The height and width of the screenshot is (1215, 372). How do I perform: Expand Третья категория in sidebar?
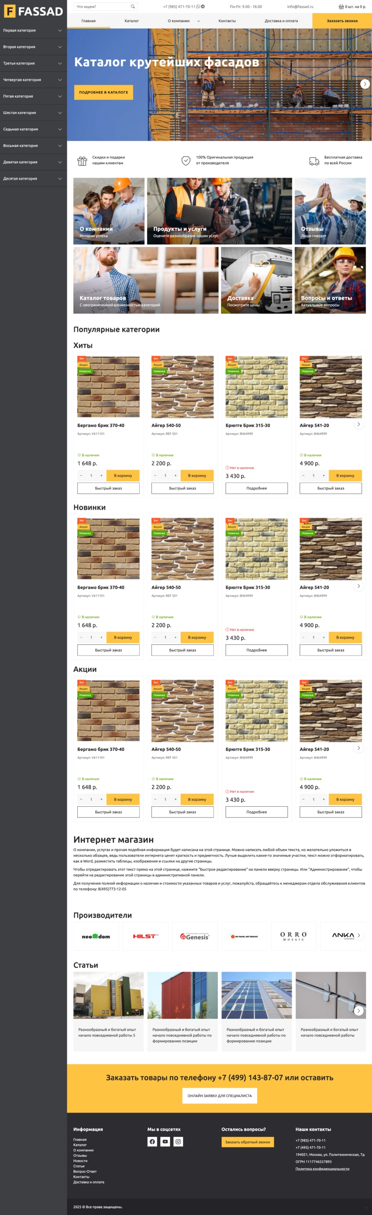(60, 64)
